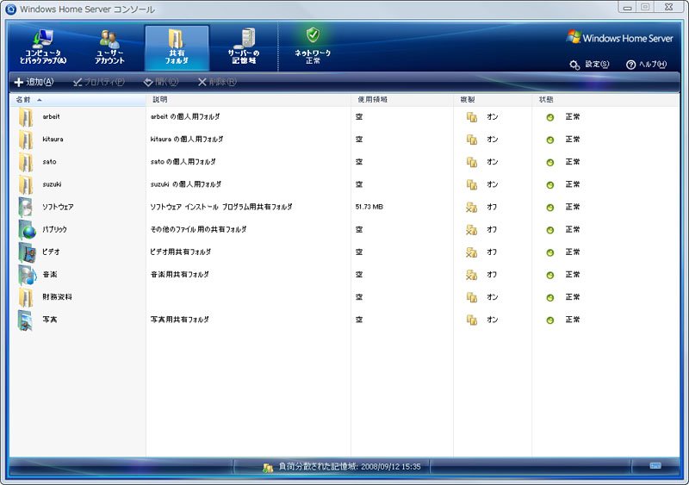689x485 pixels.
Task: Click the プロパティ toolbar button
Action: click(99, 82)
